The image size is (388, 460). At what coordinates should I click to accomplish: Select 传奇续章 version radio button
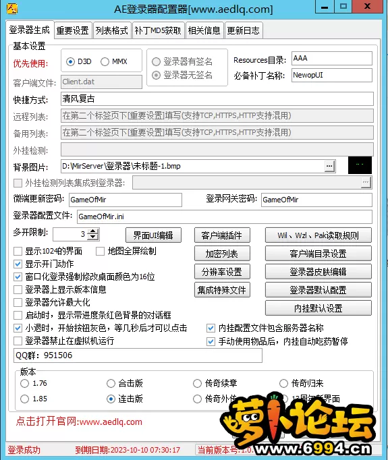pyautogui.click(x=197, y=383)
